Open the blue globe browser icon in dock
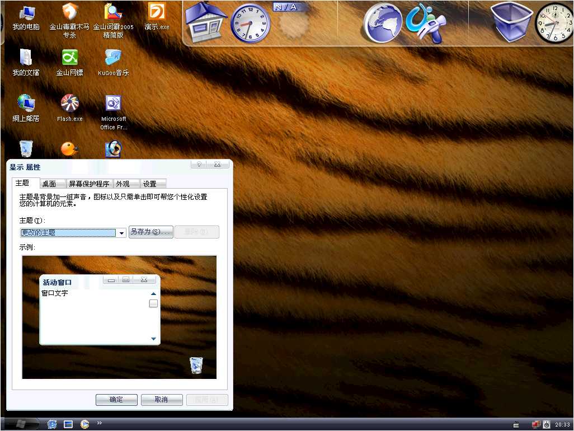This screenshot has width=574, height=431. click(x=383, y=24)
